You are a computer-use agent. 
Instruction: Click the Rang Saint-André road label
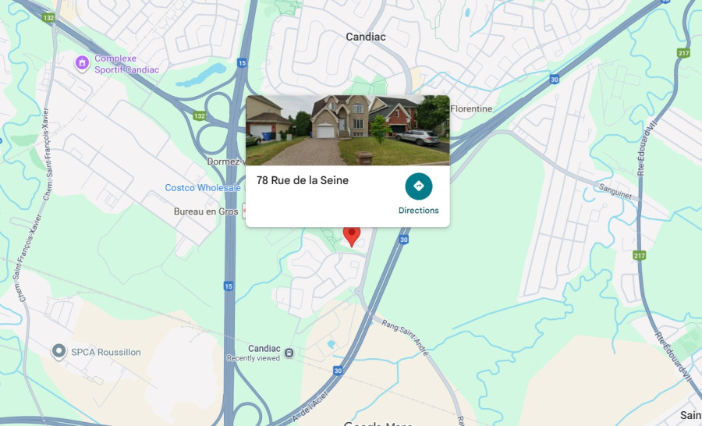click(405, 337)
